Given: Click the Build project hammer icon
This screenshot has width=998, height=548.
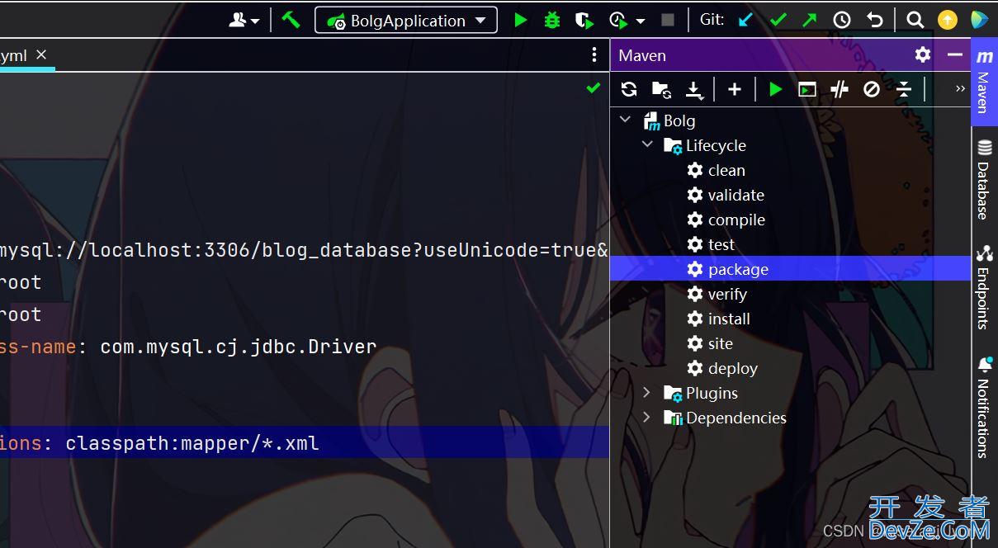Looking at the screenshot, I should 291,20.
